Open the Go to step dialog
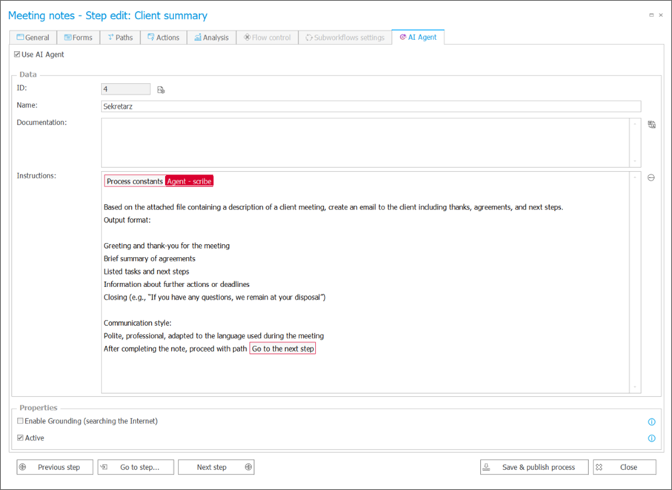 tap(136, 467)
